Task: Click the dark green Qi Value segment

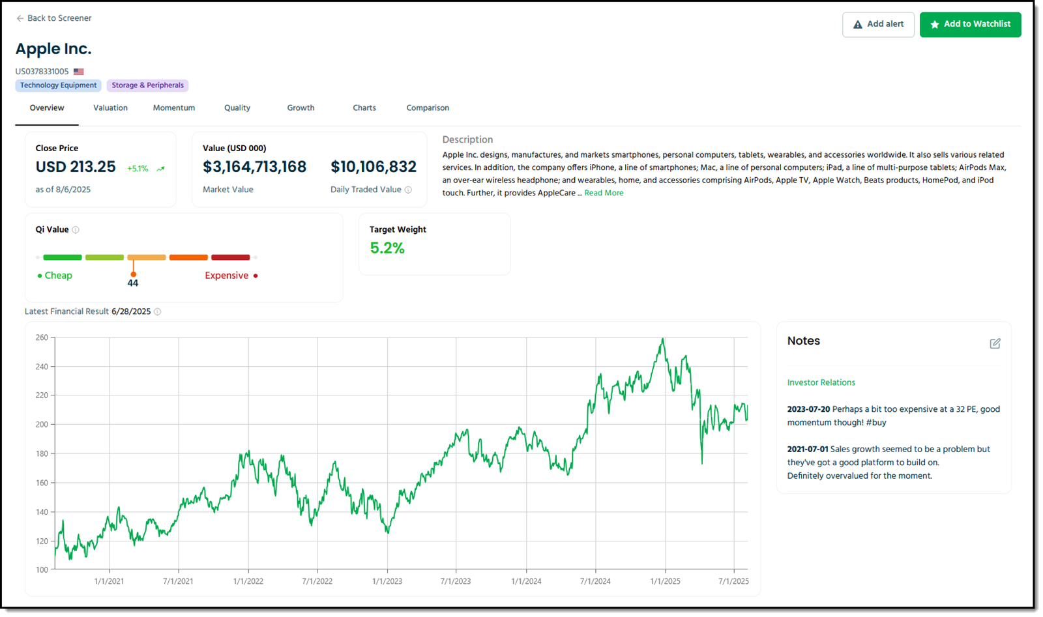Action: (x=63, y=257)
